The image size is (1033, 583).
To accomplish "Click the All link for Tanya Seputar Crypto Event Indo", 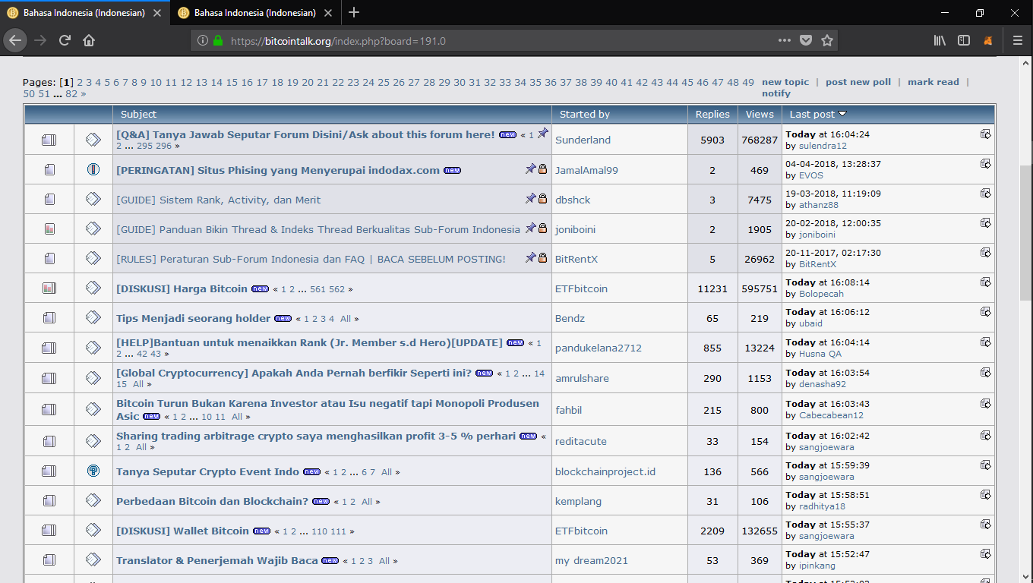I will 387,472.
